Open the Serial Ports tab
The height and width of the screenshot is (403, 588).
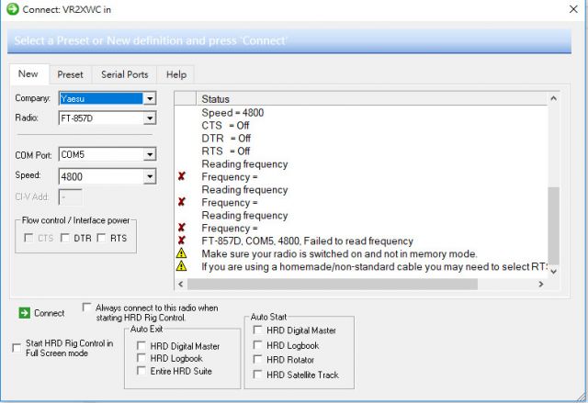point(125,74)
